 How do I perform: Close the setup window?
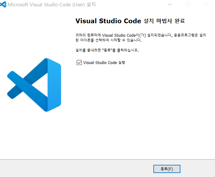[x=206, y=4]
